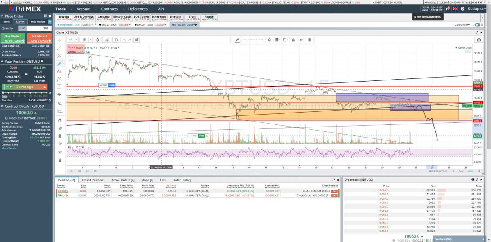Select the Ethereum instrument tab
The image size is (491, 242).
coord(159,18)
